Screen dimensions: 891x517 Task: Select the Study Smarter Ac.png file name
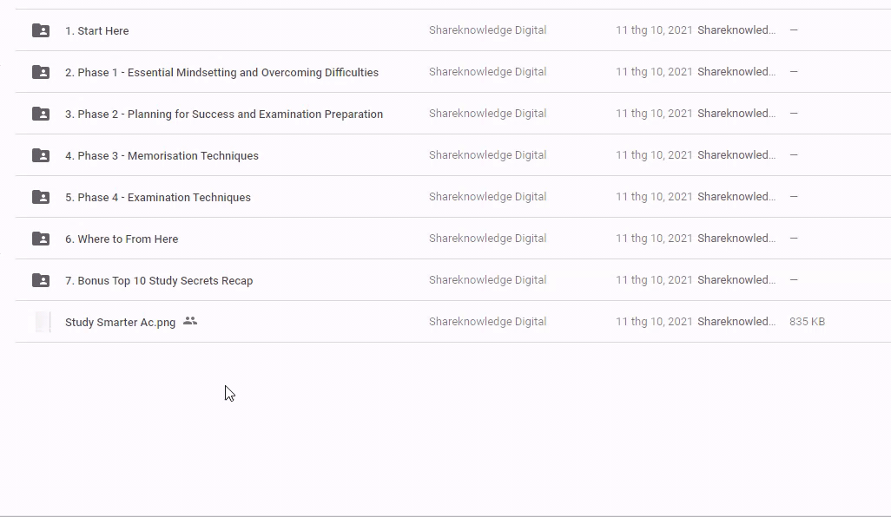(x=120, y=323)
